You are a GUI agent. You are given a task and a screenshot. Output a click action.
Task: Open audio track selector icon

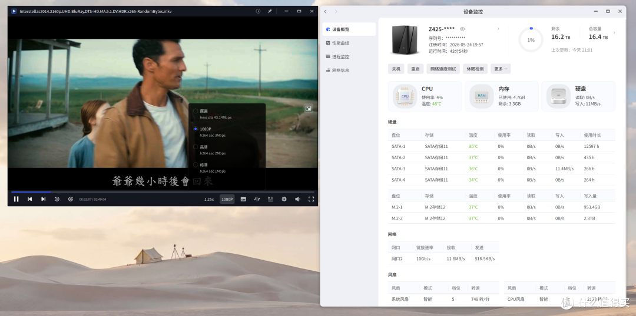pyautogui.click(x=257, y=199)
